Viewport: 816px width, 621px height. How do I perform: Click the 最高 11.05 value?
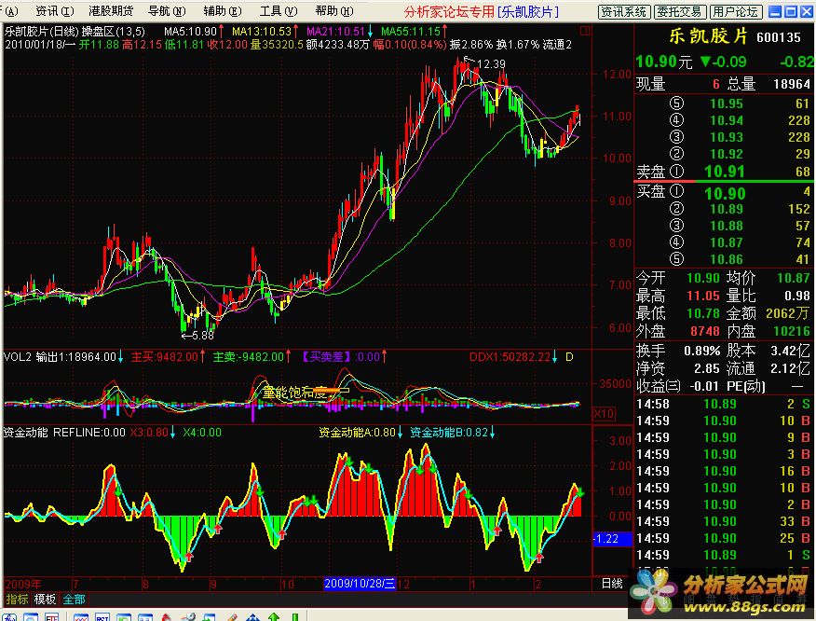coord(703,296)
